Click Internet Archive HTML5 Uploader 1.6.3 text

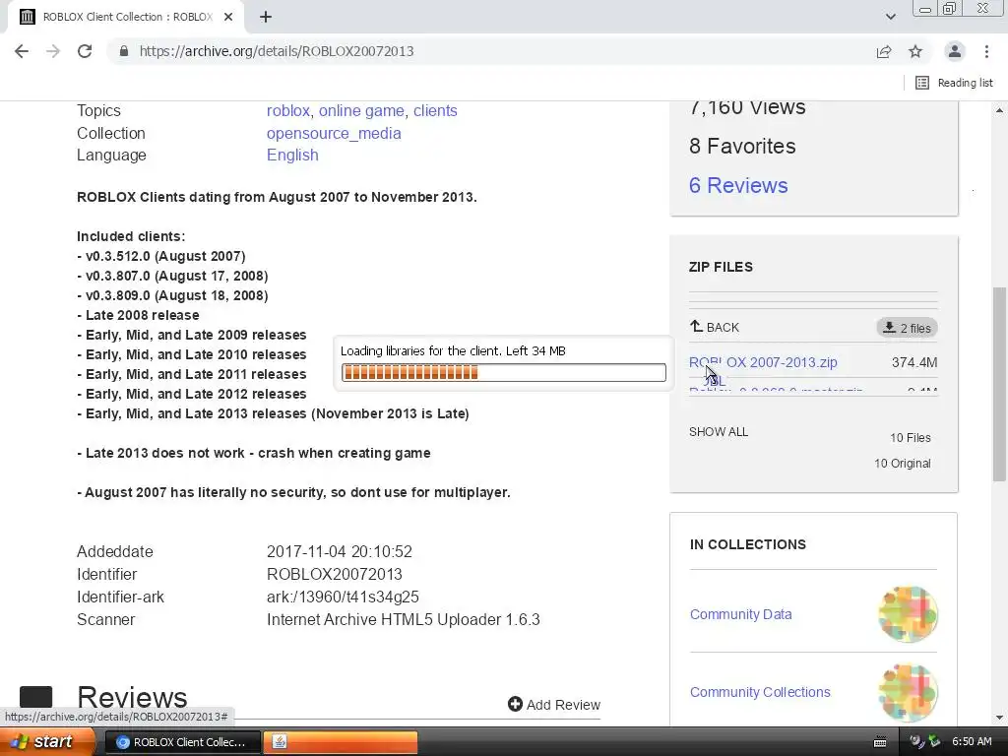[403, 620]
